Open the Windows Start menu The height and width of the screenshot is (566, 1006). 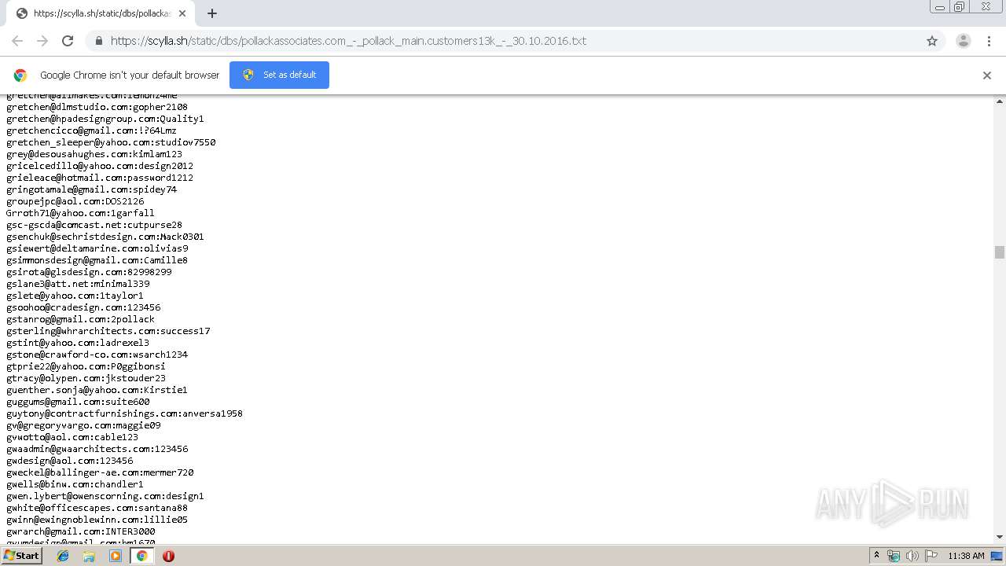tap(21, 555)
